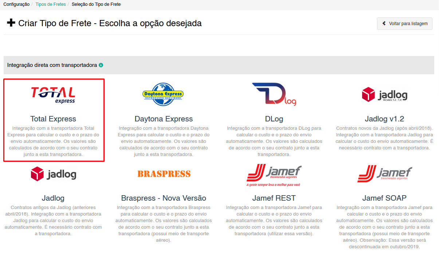Click the text '(utilizar essa versão)' under Jamef REST

[x=290, y=234]
